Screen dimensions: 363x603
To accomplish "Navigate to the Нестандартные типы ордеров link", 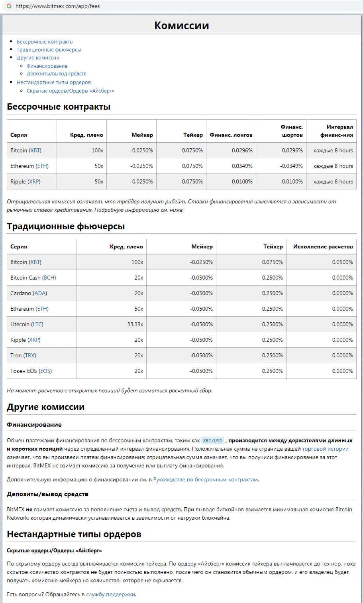I will (x=53, y=83).
